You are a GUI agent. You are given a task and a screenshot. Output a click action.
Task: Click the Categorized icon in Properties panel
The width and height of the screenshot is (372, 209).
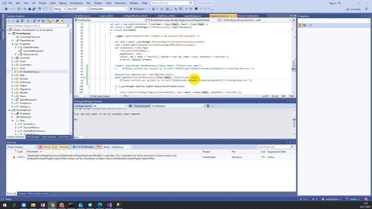[300, 26]
